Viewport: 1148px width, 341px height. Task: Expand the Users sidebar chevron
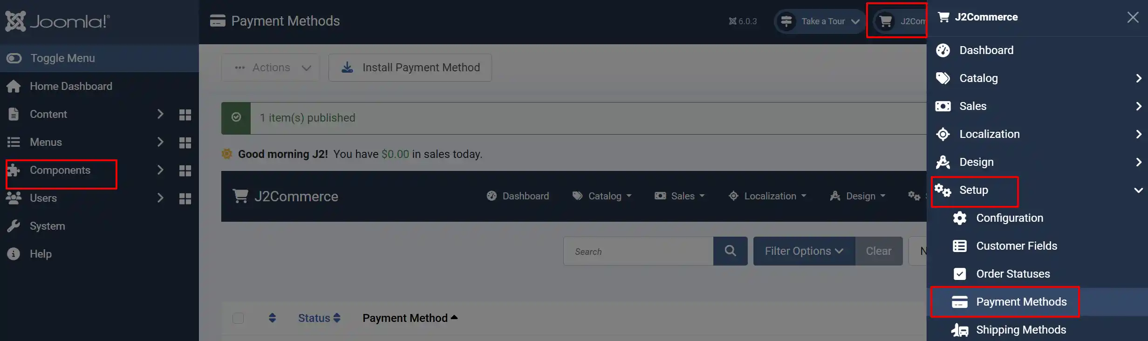pyautogui.click(x=160, y=198)
